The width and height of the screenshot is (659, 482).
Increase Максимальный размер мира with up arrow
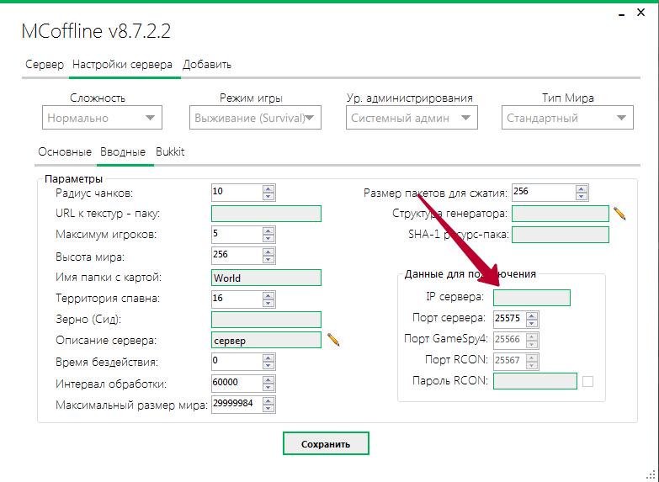268,400
